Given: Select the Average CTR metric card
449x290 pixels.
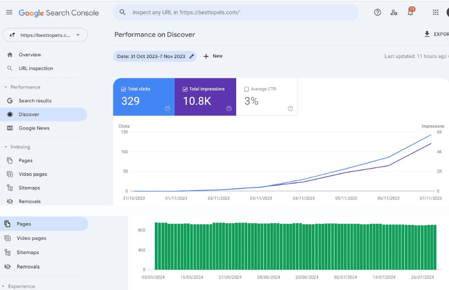Looking at the screenshot, I should click(x=267, y=97).
